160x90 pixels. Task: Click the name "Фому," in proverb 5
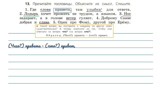84,22
